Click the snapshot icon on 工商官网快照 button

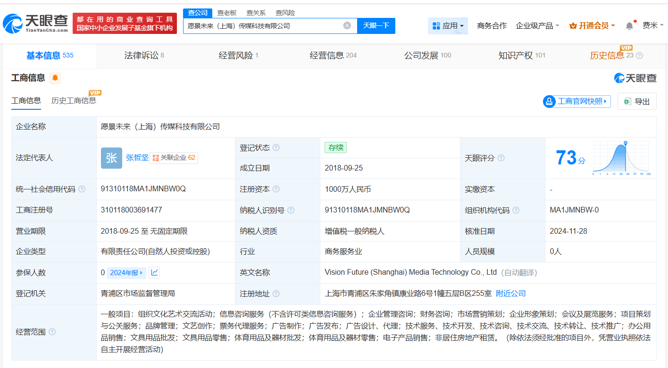coord(549,101)
